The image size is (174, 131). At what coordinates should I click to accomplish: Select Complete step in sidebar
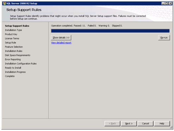pos(10,76)
